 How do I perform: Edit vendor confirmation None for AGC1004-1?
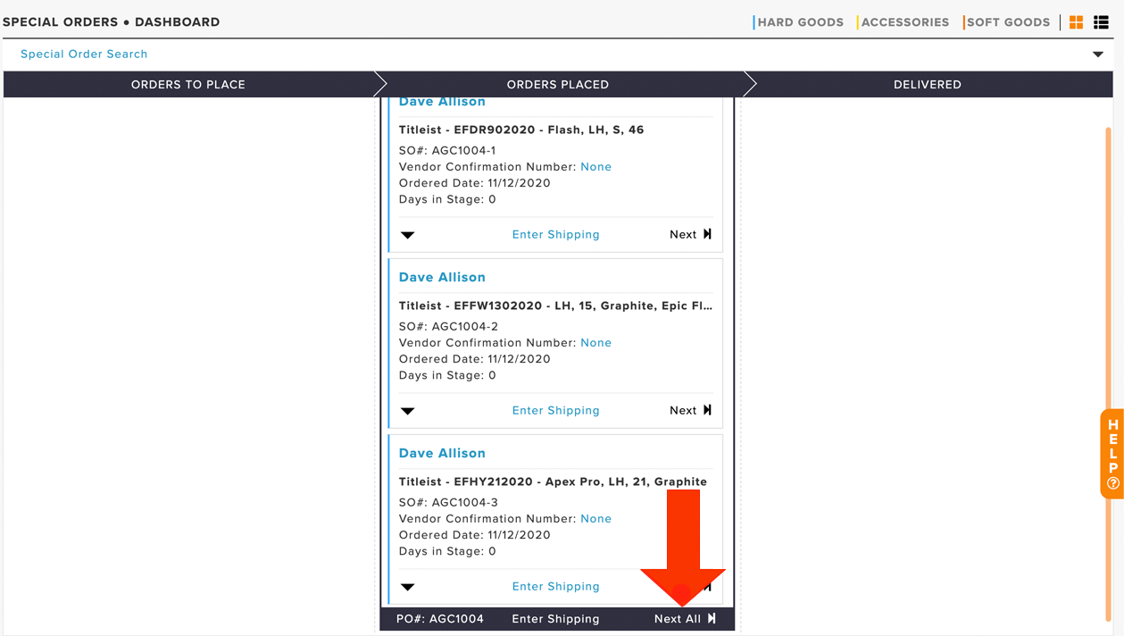coord(595,167)
